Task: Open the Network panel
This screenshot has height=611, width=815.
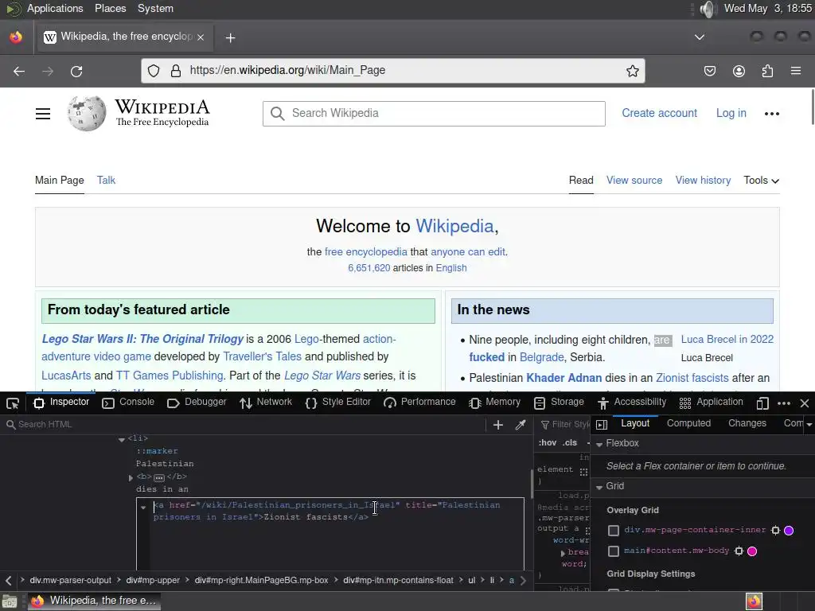Action: pos(266,403)
